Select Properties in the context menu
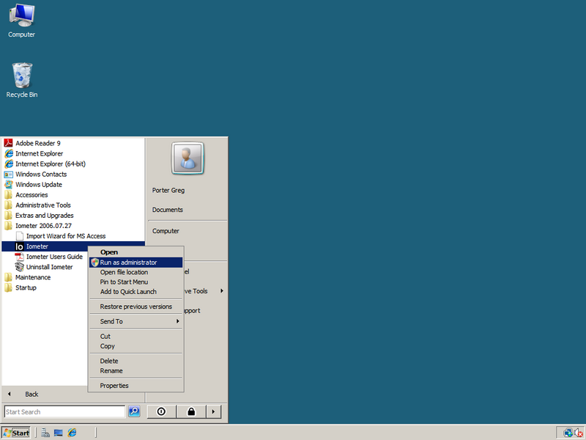Viewport: 586px width, 440px height. click(x=114, y=386)
